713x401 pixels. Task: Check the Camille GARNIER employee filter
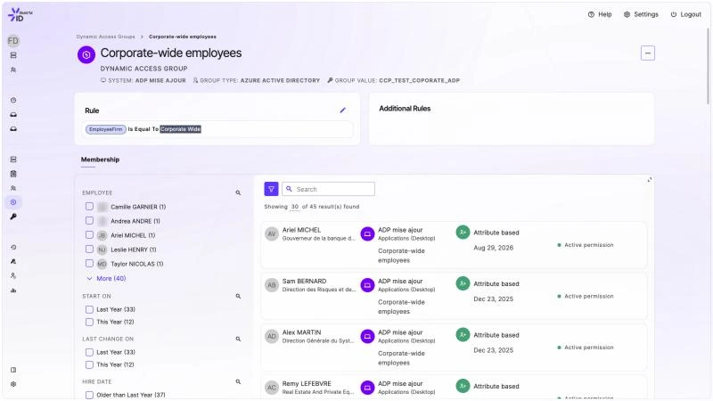coord(90,207)
